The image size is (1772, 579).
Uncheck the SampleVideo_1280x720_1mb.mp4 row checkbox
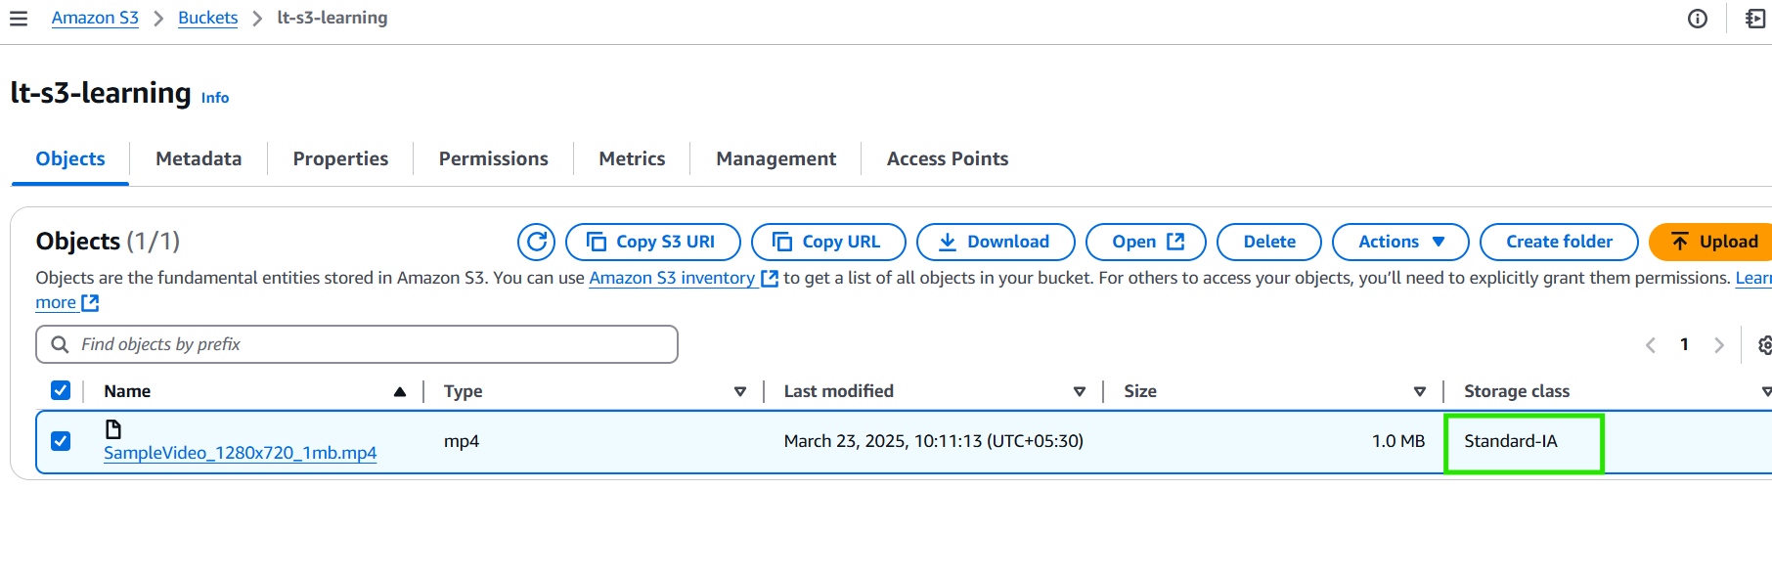[61, 441]
